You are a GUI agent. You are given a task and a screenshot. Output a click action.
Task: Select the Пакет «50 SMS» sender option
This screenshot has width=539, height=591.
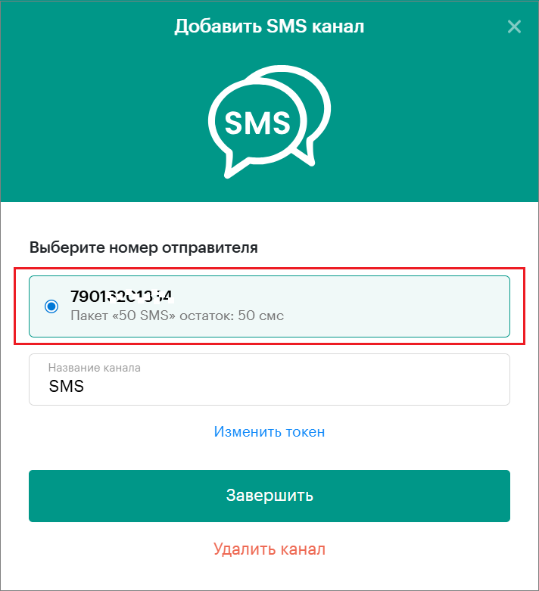(177, 316)
